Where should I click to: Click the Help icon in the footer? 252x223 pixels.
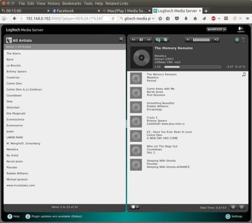pos(10,216)
